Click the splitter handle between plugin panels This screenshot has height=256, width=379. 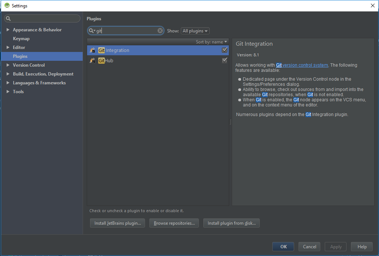(x=230, y=122)
